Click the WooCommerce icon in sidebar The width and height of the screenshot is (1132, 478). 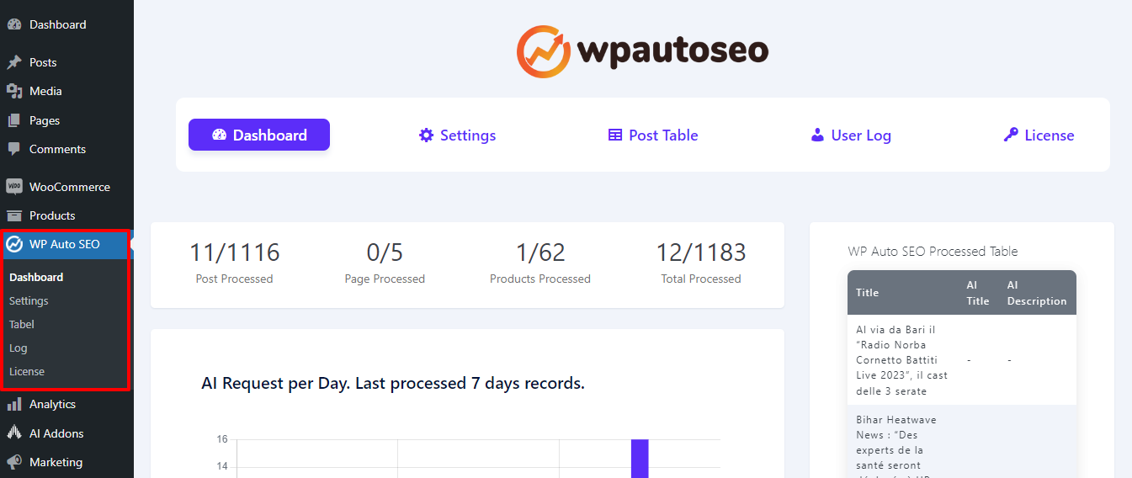pos(13,187)
